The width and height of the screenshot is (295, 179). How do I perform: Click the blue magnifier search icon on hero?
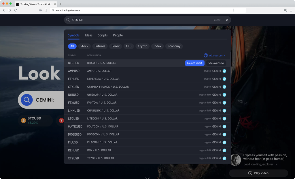coord(27,100)
